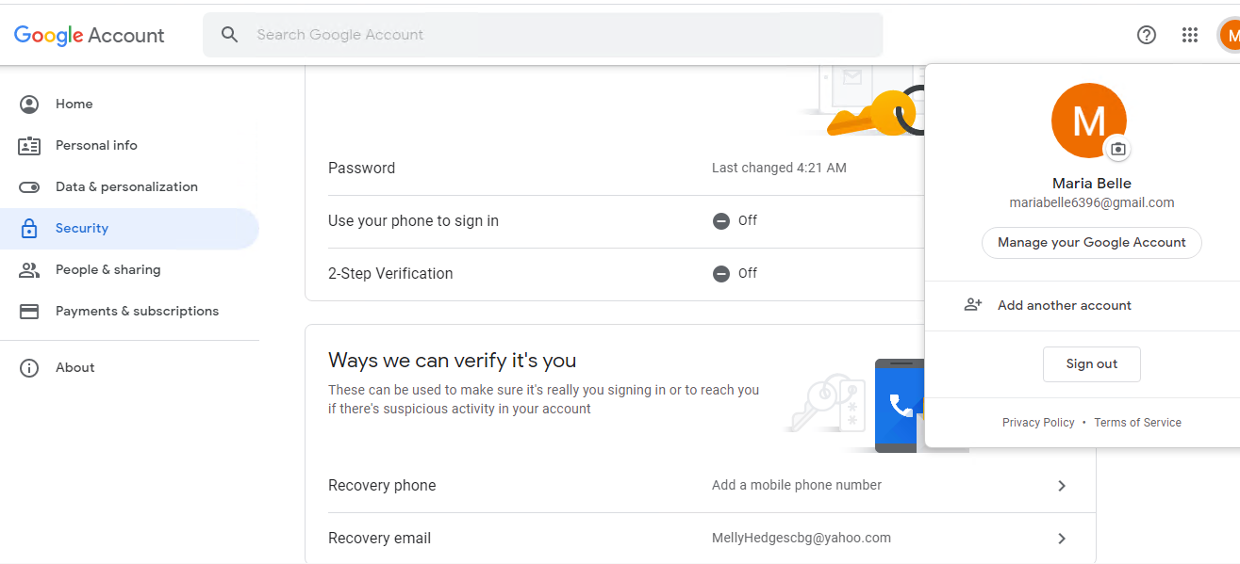Open the Google apps grid icon
Image resolution: width=1240 pixels, height=564 pixels.
1190,35
